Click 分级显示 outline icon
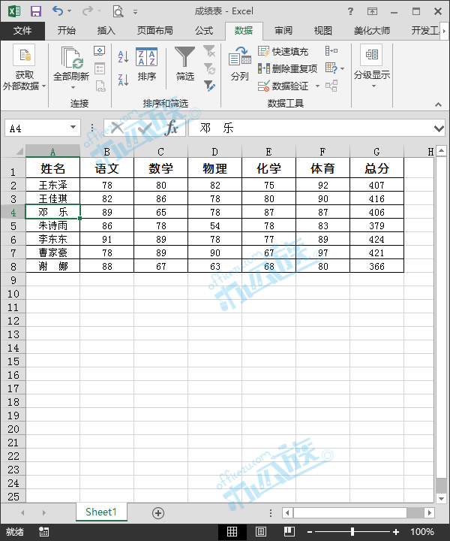The image size is (450, 541). pos(371,55)
